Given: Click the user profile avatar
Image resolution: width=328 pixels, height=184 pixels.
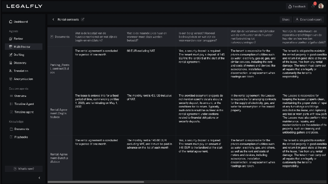Looking at the screenshot, I should 321,6.
